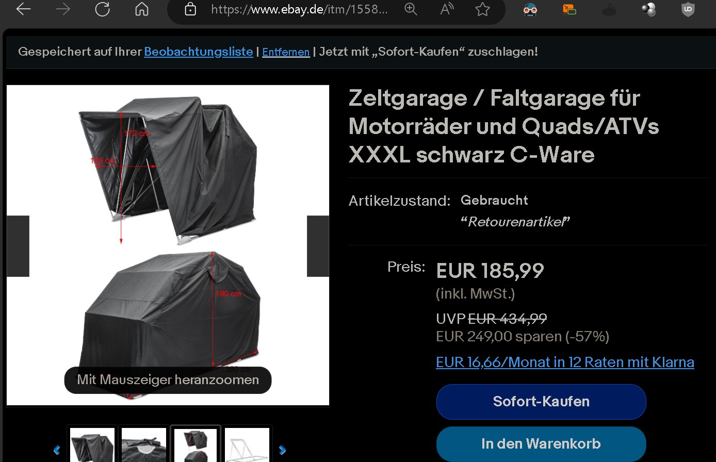This screenshot has width=716, height=462.
Task: Show previous product image with left arrow
Action: [18, 246]
